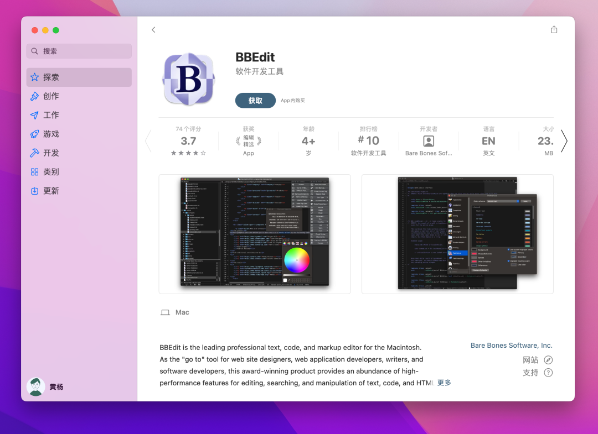Click the 类别 grid icon

pos(35,172)
